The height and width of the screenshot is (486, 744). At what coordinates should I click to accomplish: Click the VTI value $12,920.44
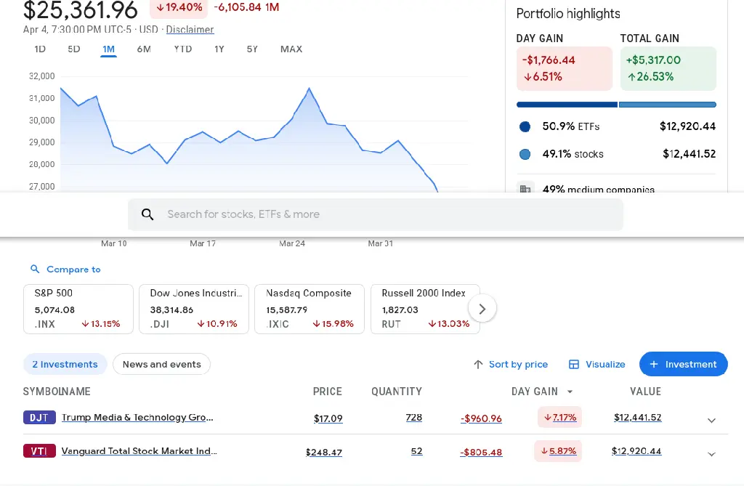(636, 451)
